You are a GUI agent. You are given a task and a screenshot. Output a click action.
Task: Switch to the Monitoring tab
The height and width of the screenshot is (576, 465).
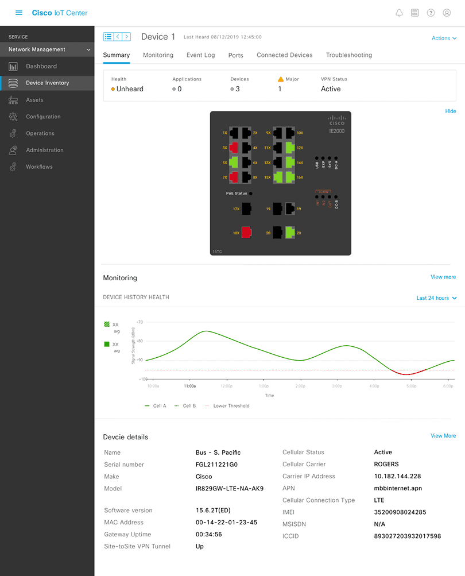tap(158, 55)
